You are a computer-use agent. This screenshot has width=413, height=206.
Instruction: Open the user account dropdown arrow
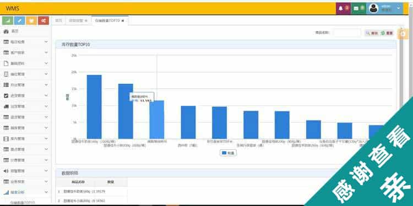pos(399,8)
